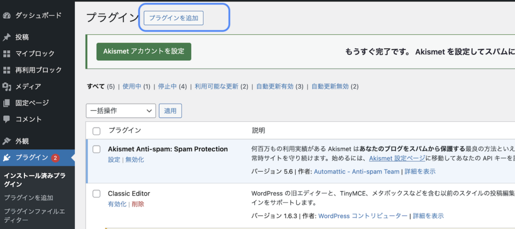Click the green Akismet アカウントを設定 button

(x=144, y=51)
